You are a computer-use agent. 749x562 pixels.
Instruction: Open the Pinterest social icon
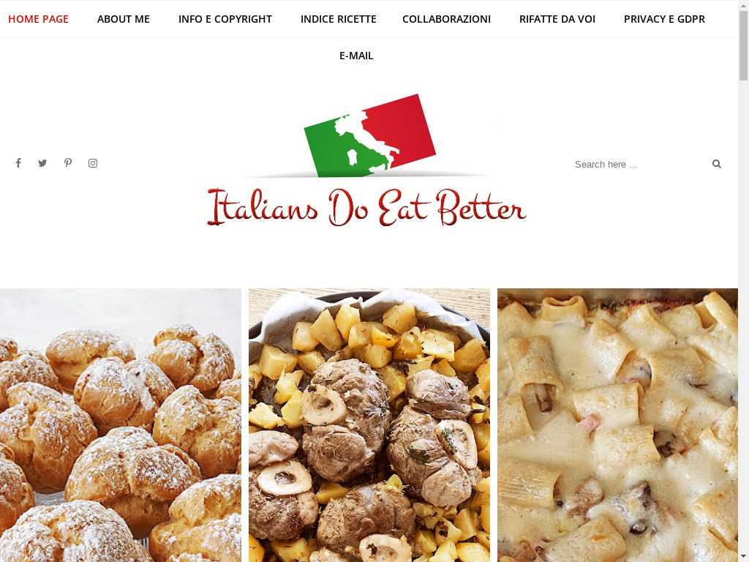tap(68, 163)
